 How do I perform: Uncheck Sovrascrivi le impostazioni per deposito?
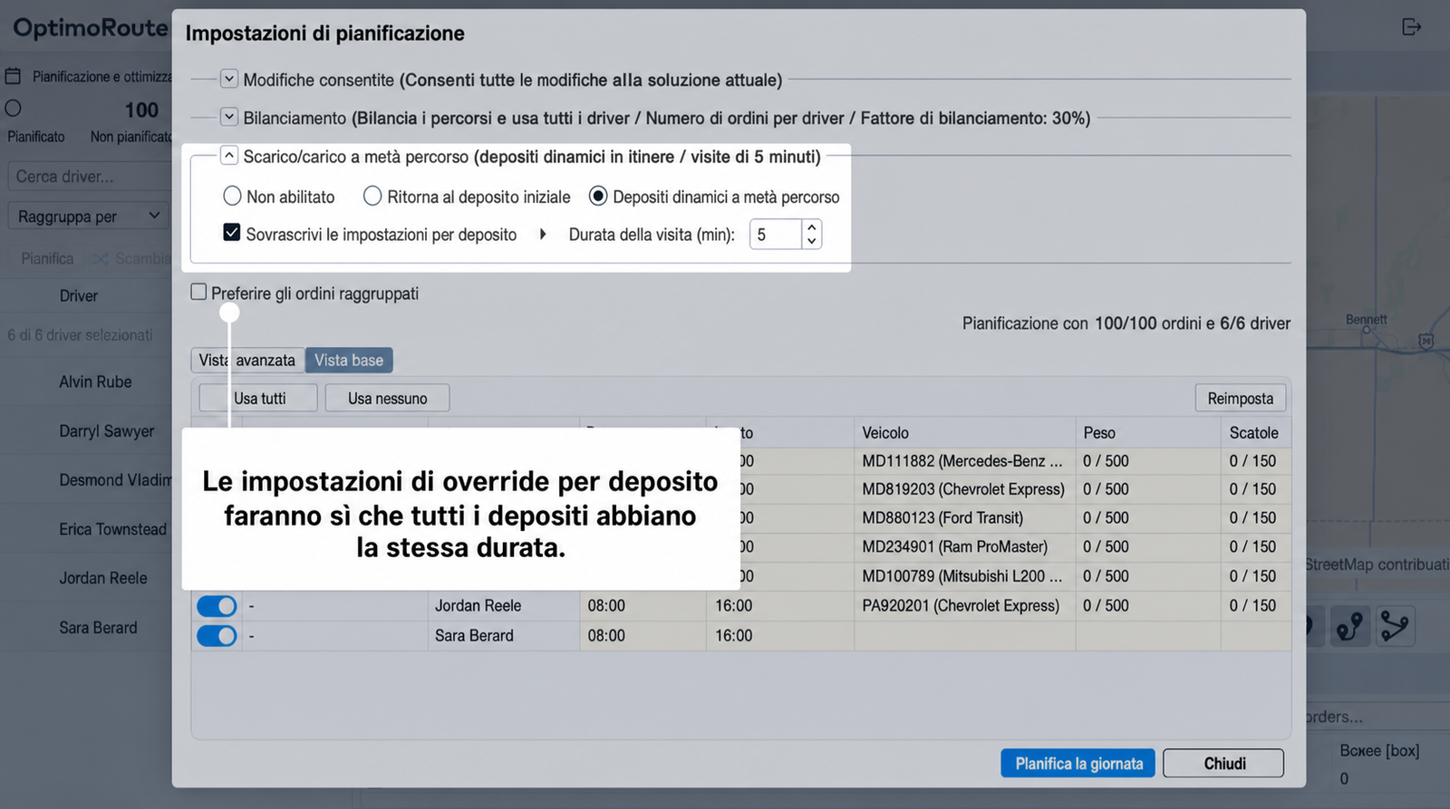[x=232, y=233]
